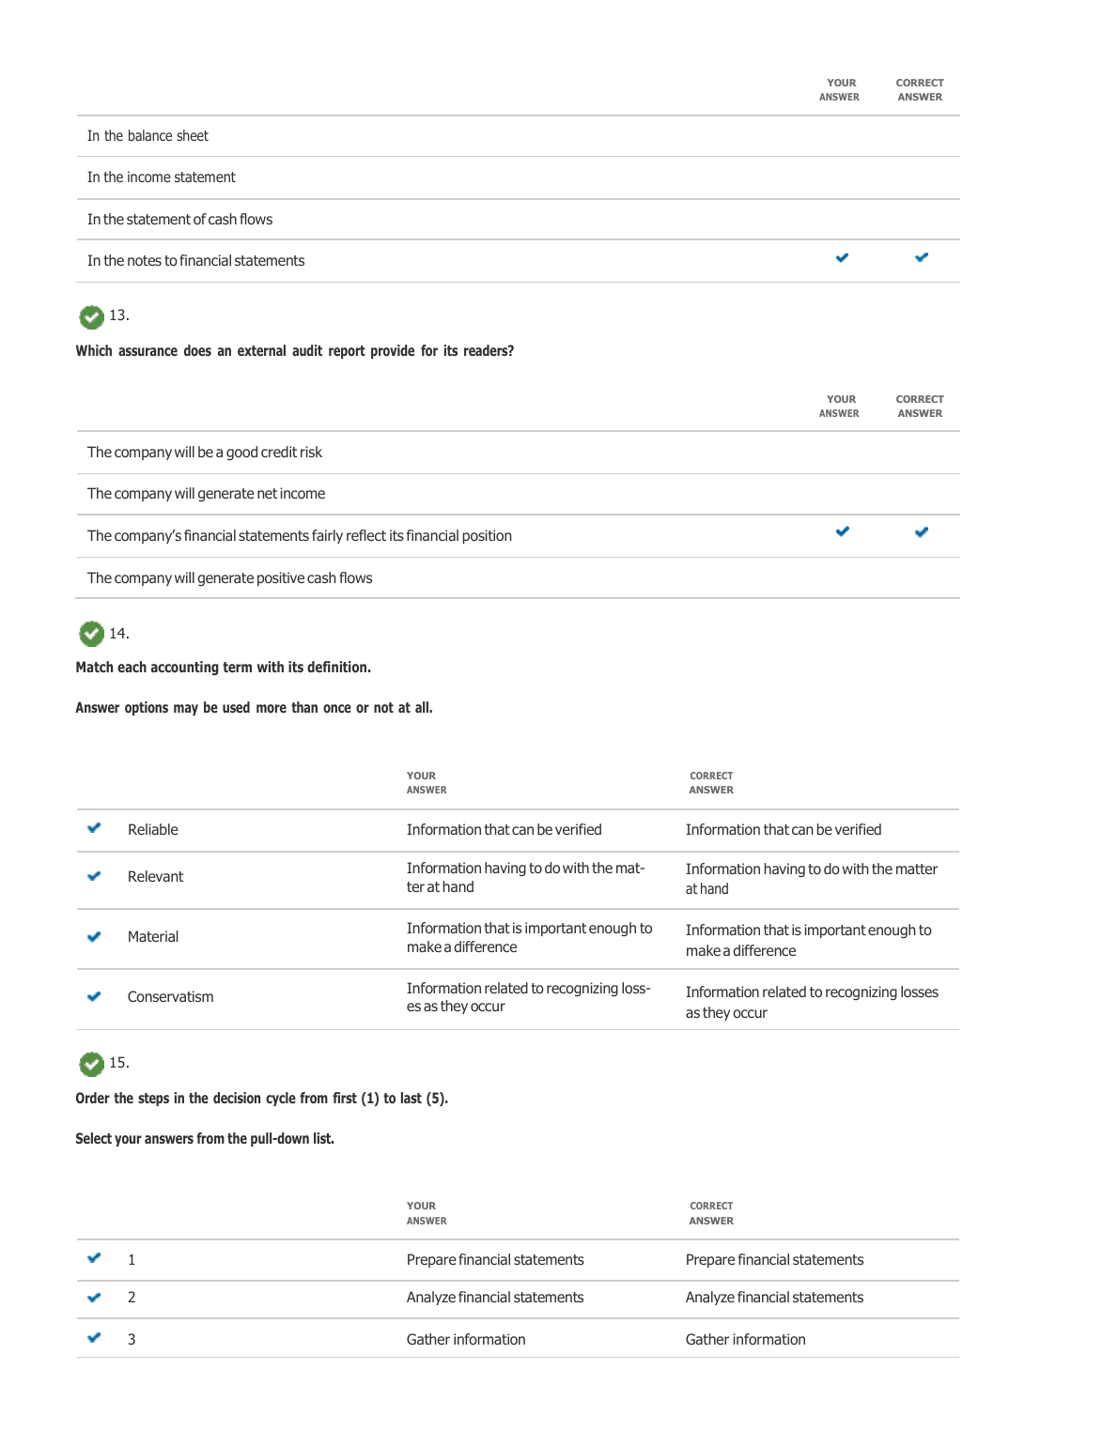This screenshot has width=1118, height=1446.
Task: Click 'The company will generate net income' answer
Action: [207, 494]
